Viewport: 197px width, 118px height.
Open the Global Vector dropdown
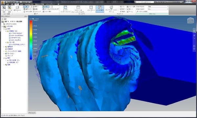click(158, 9)
